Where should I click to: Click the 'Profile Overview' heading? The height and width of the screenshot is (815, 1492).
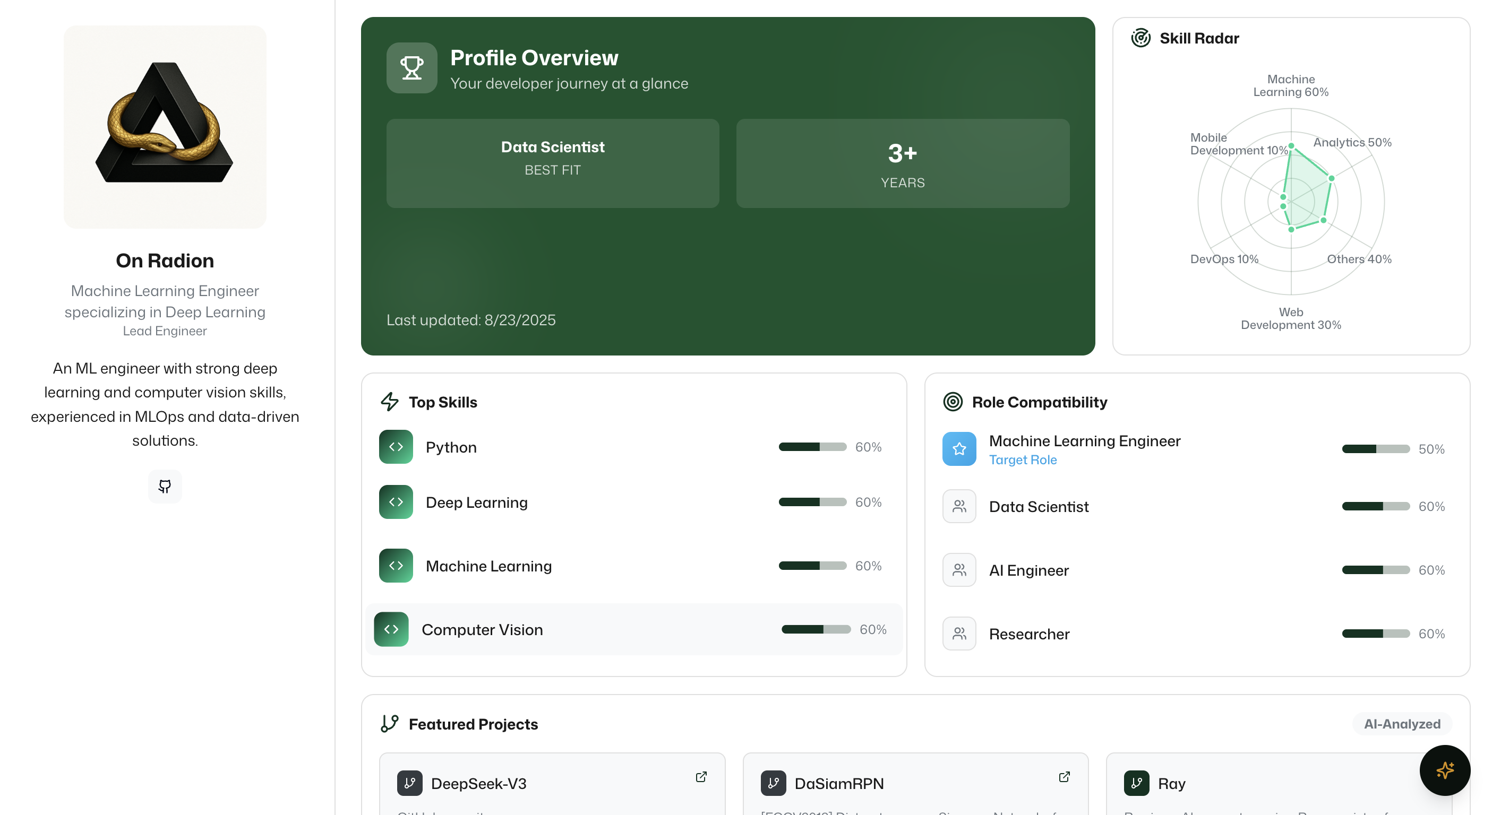pos(534,58)
